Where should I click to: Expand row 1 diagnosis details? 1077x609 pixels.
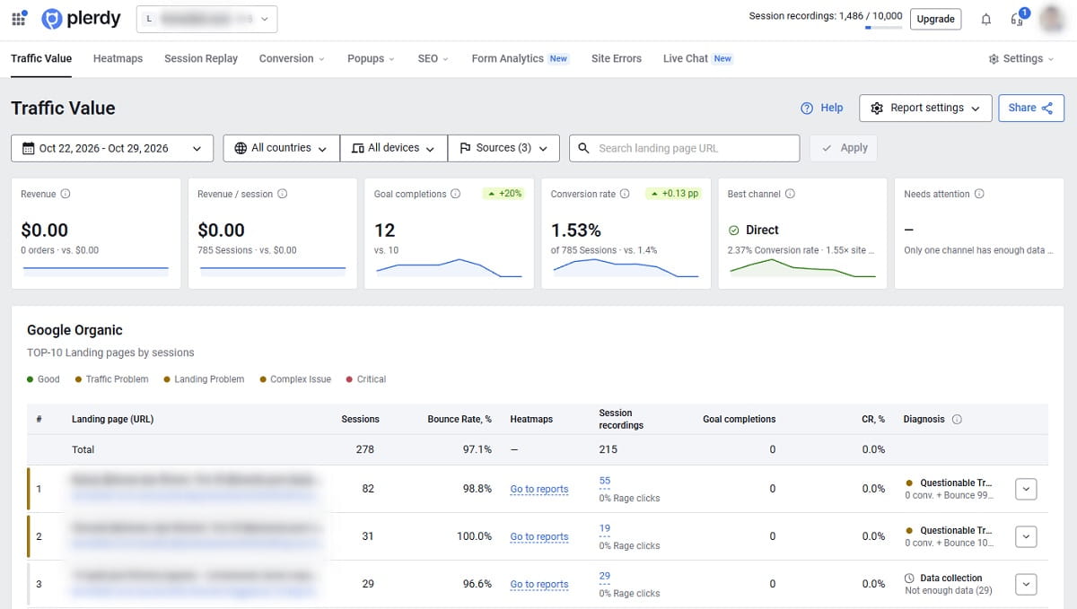[1027, 489]
